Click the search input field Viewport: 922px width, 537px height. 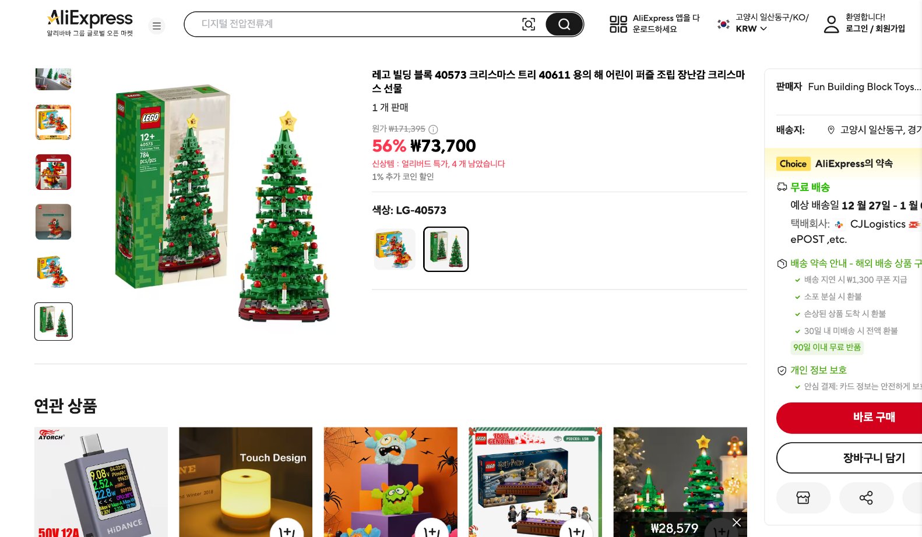[356, 24]
